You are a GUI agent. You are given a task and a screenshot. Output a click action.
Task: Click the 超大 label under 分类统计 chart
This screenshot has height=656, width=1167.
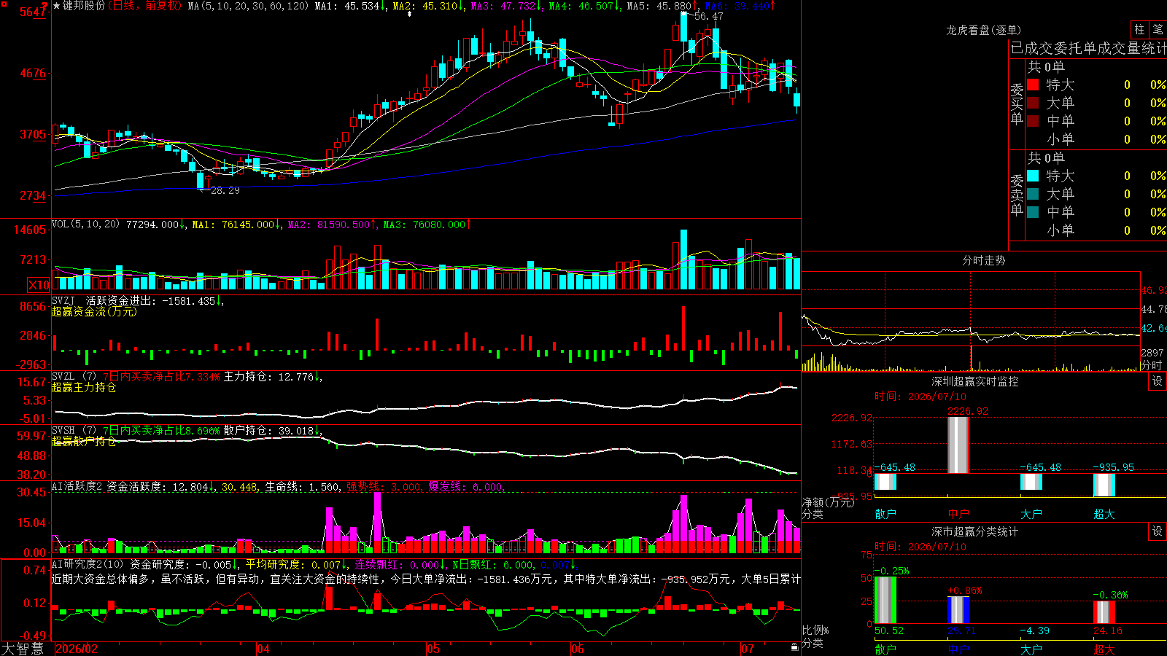coord(1104,649)
